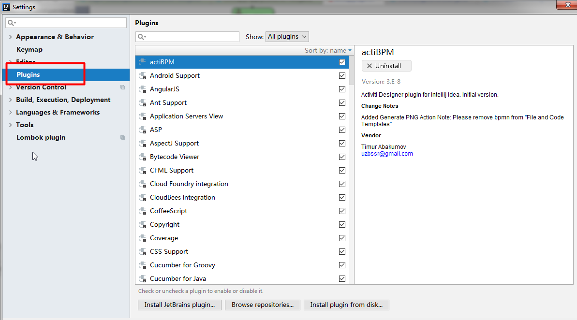The image size is (577, 320).
Task: Toggle the AngularJS plugin checkbox
Action: click(x=342, y=89)
